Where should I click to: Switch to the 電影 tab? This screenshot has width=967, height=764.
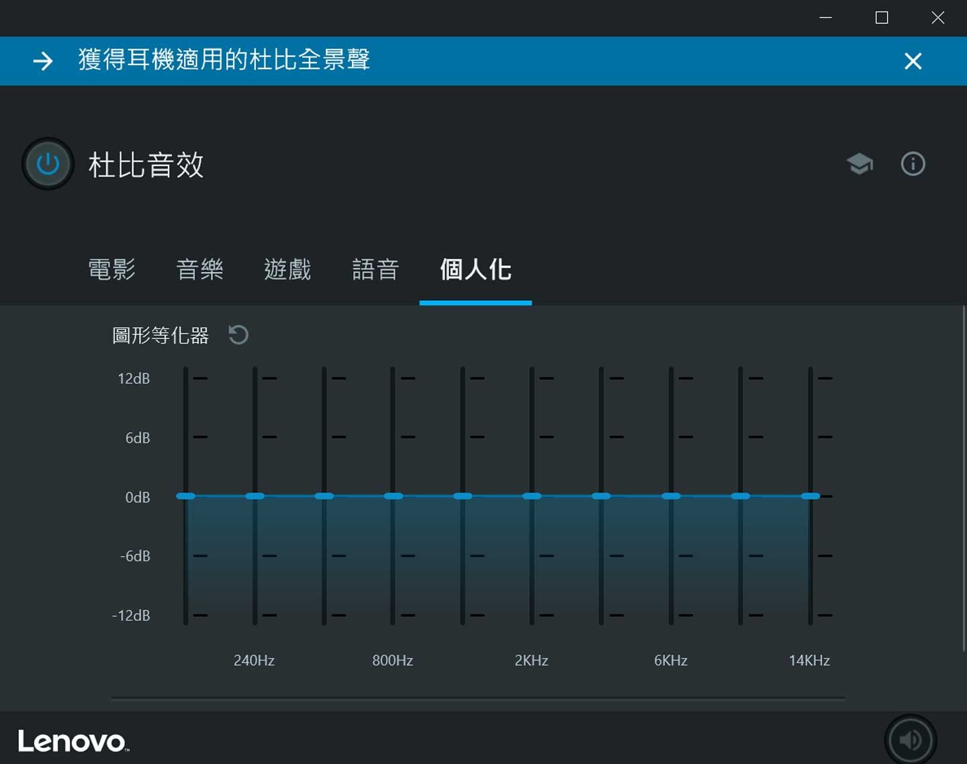point(112,269)
